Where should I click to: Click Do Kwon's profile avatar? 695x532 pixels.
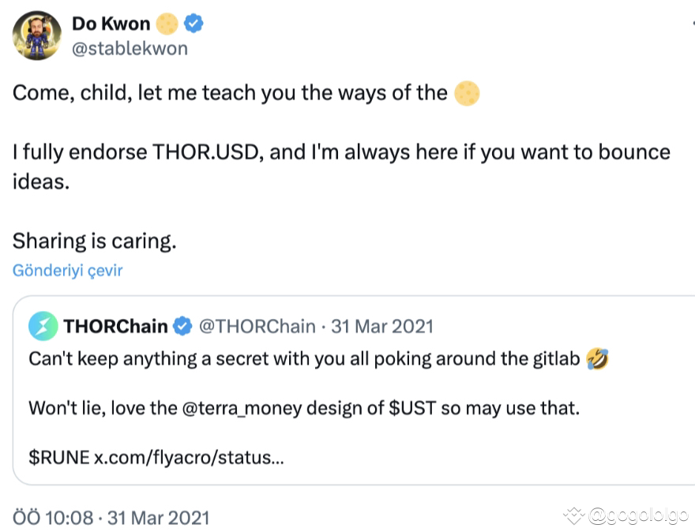tap(37, 36)
